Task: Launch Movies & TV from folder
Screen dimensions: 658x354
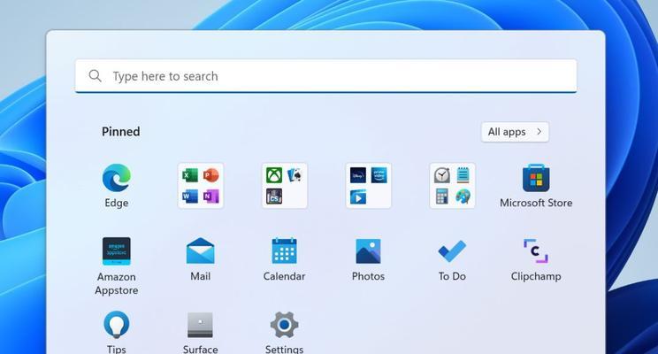Action: point(358,196)
